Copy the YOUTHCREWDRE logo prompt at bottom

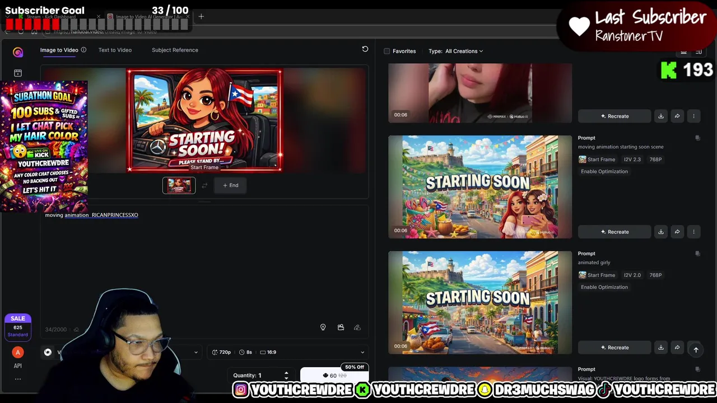(x=697, y=369)
